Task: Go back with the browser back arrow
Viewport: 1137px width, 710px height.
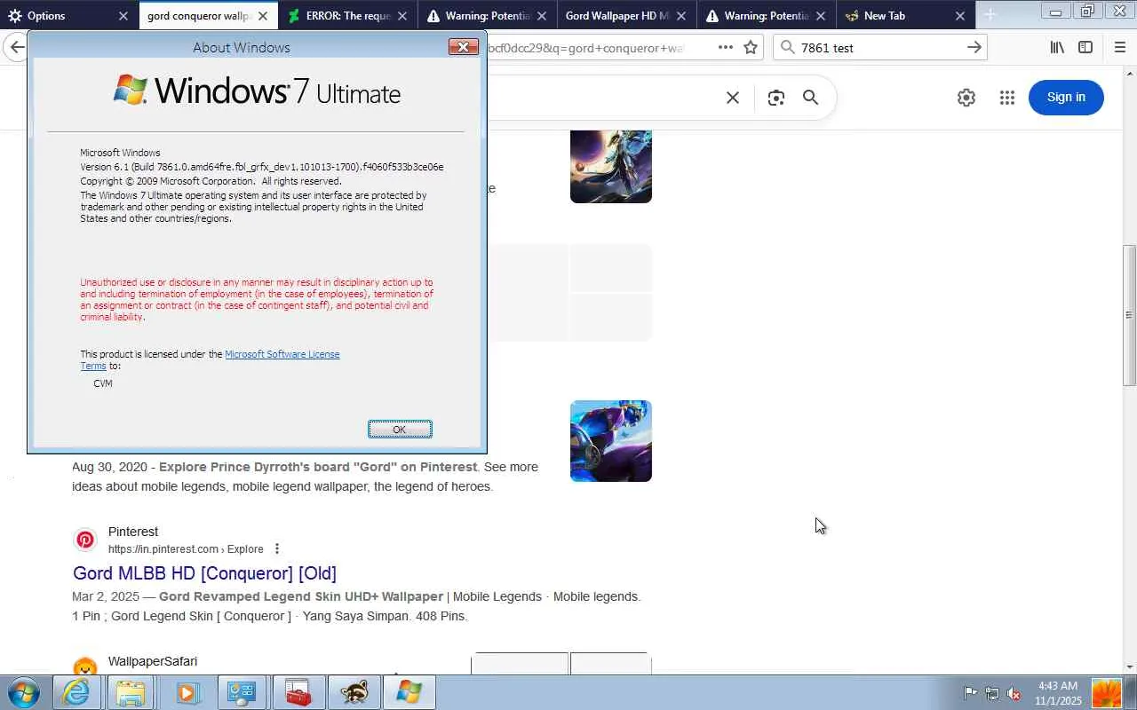Action: tap(15, 47)
